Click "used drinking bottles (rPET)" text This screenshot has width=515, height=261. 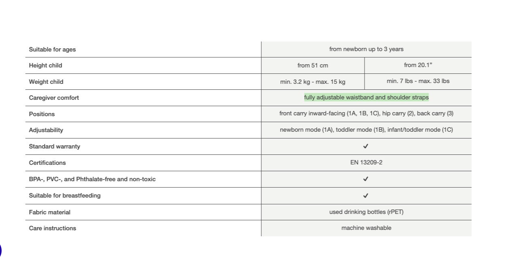[x=366, y=212]
